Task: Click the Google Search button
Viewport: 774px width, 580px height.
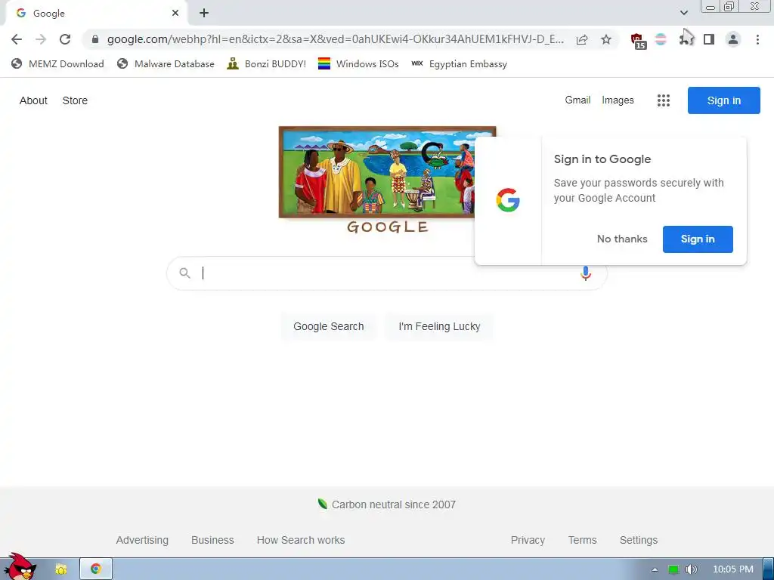Action: [328, 326]
